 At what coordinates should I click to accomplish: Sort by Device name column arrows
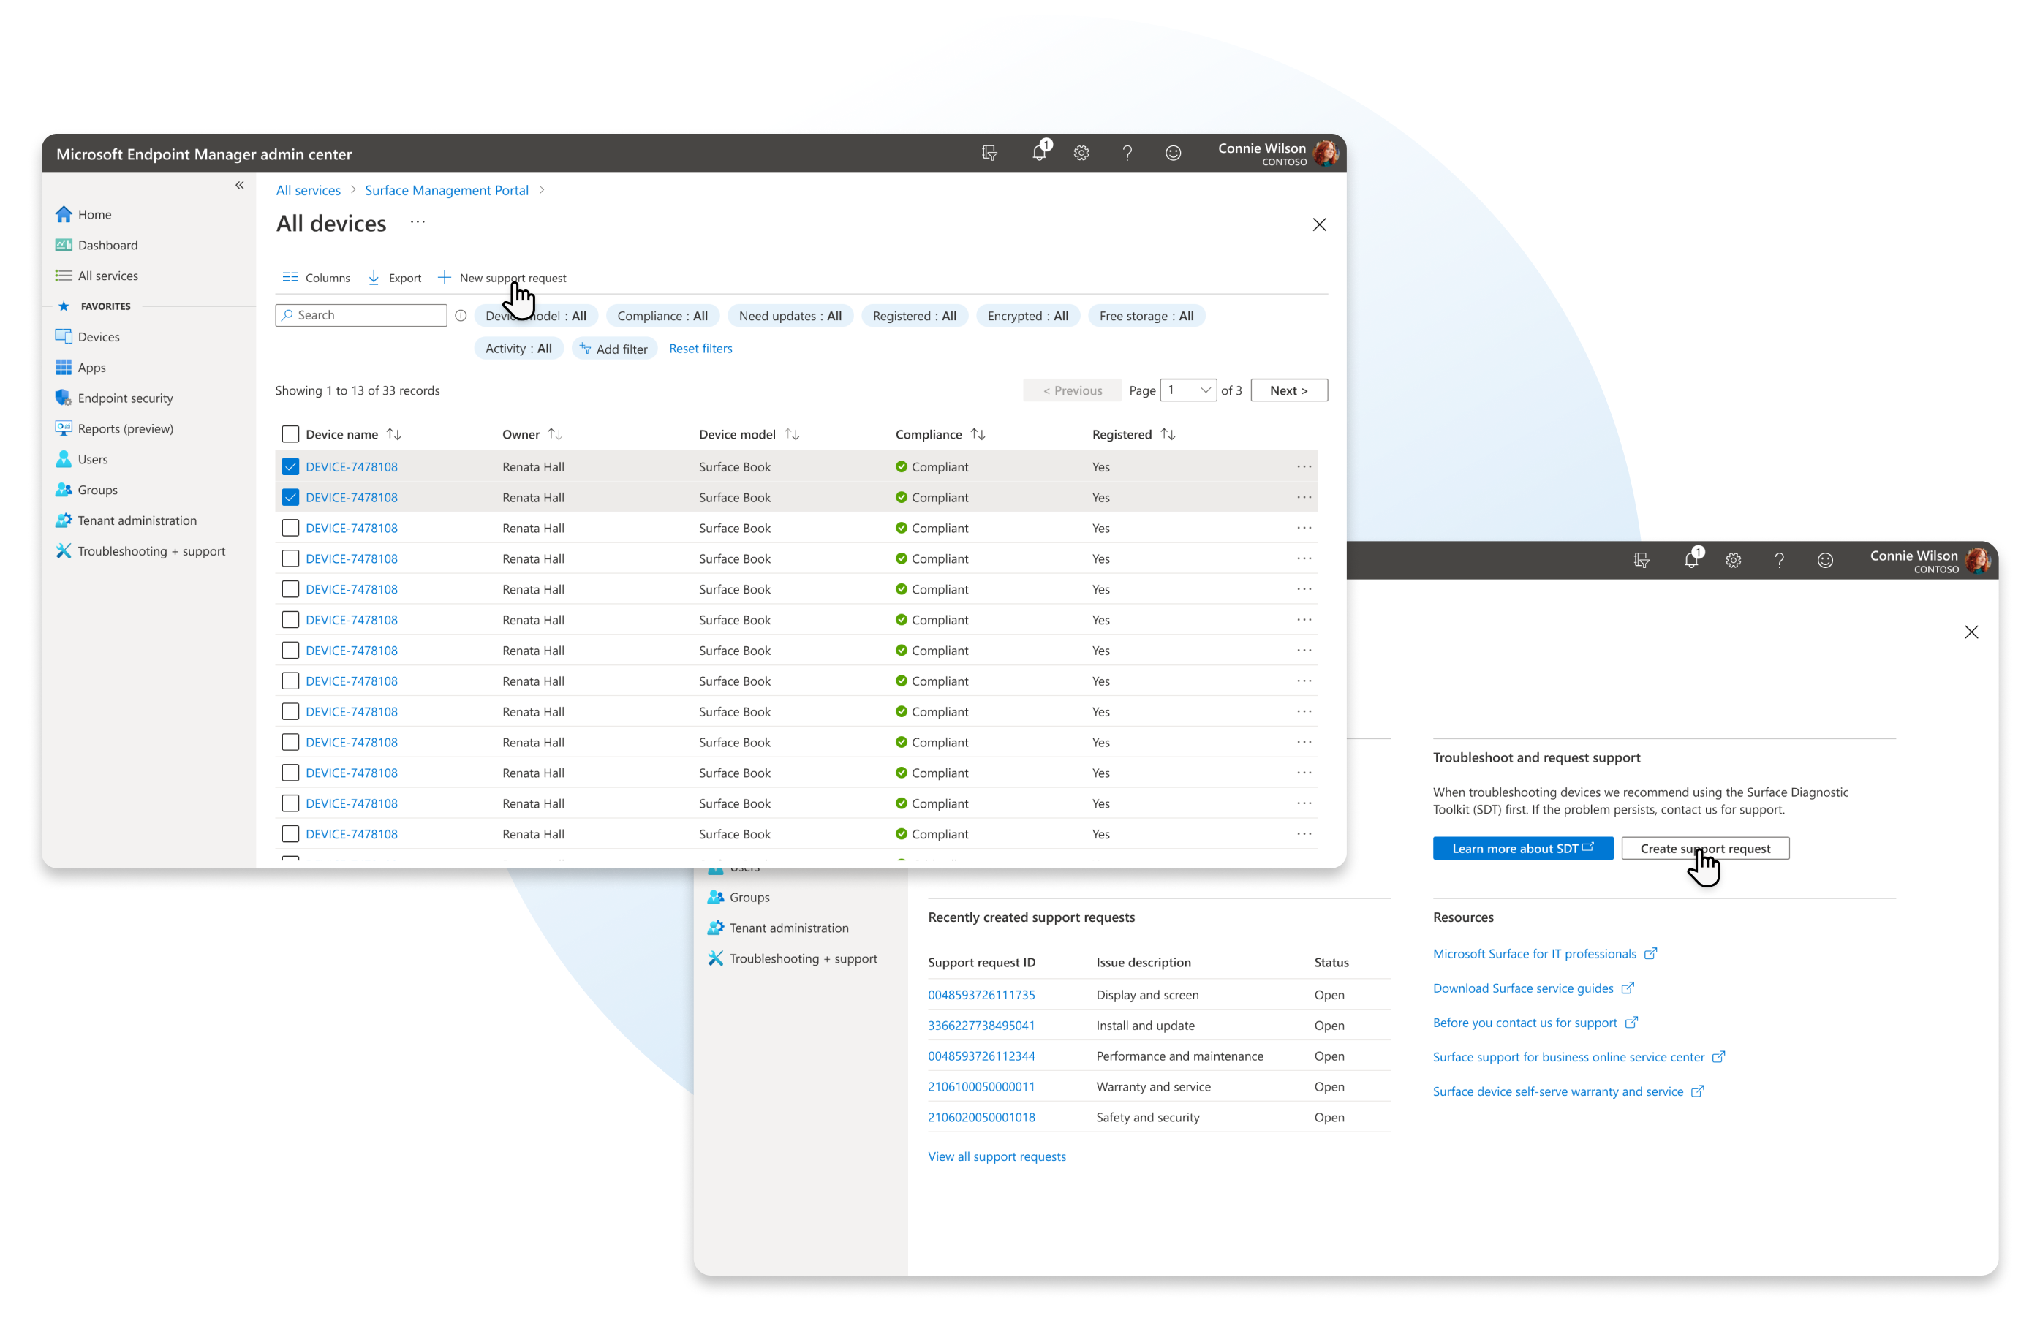tap(394, 435)
